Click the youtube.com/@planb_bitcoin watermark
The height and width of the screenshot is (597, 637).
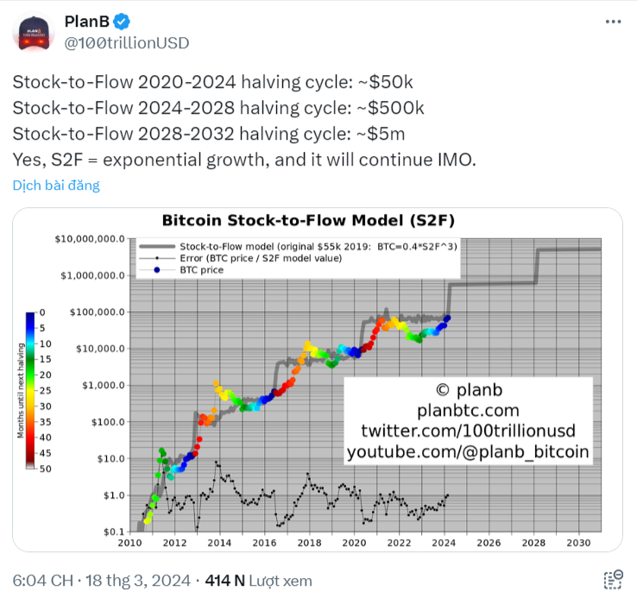[x=468, y=451]
